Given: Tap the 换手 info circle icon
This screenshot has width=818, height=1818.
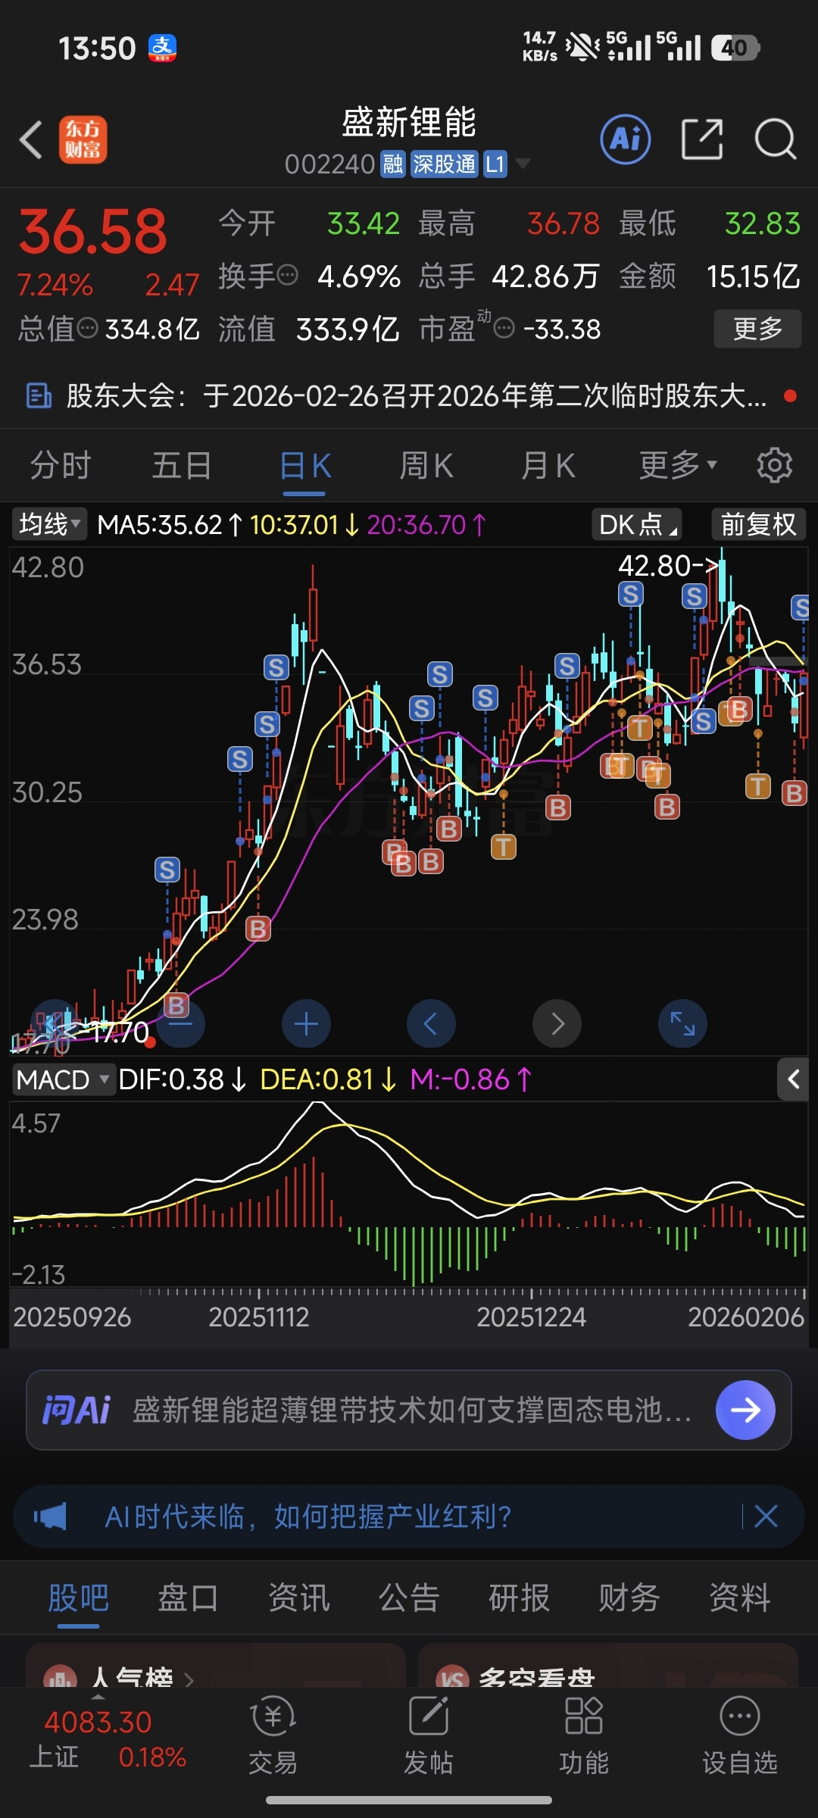Looking at the screenshot, I should (288, 275).
